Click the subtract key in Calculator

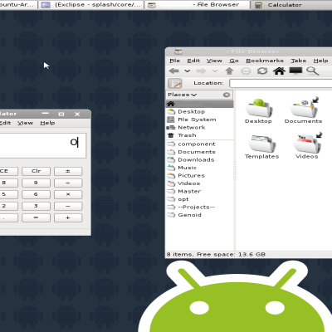point(68,206)
